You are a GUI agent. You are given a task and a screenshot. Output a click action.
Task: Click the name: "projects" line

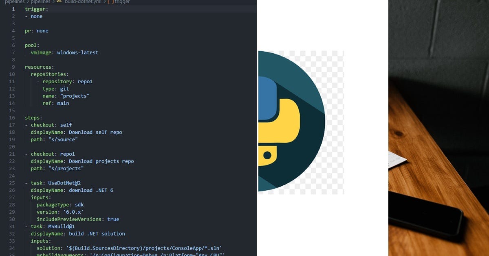click(66, 96)
